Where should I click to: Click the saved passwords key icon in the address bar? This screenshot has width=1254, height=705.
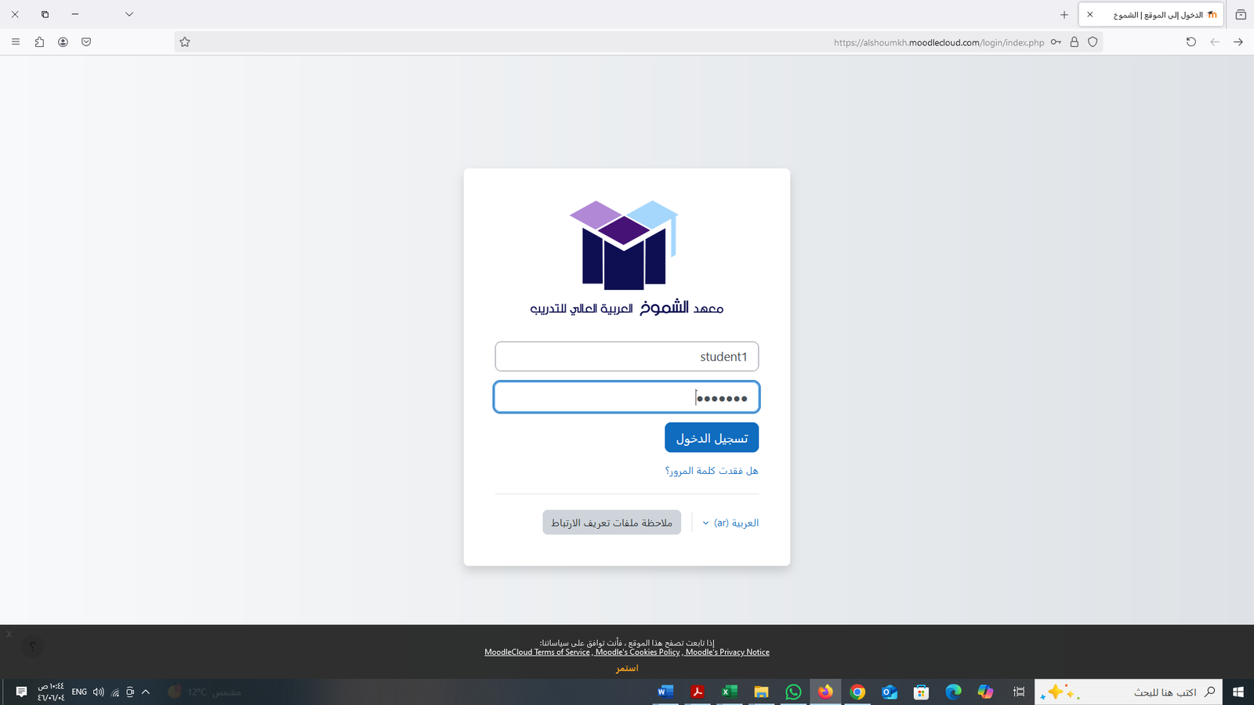[x=1056, y=42]
